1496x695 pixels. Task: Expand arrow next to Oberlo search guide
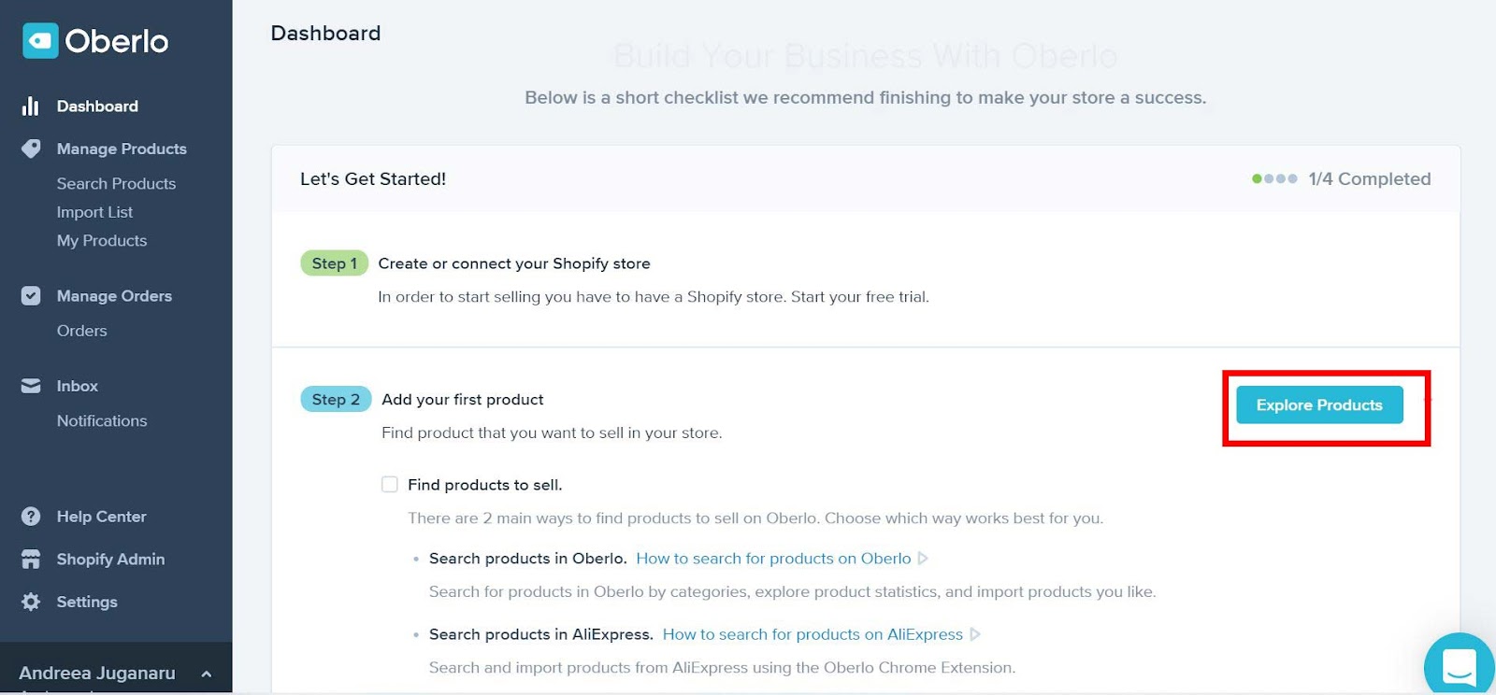tap(923, 559)
